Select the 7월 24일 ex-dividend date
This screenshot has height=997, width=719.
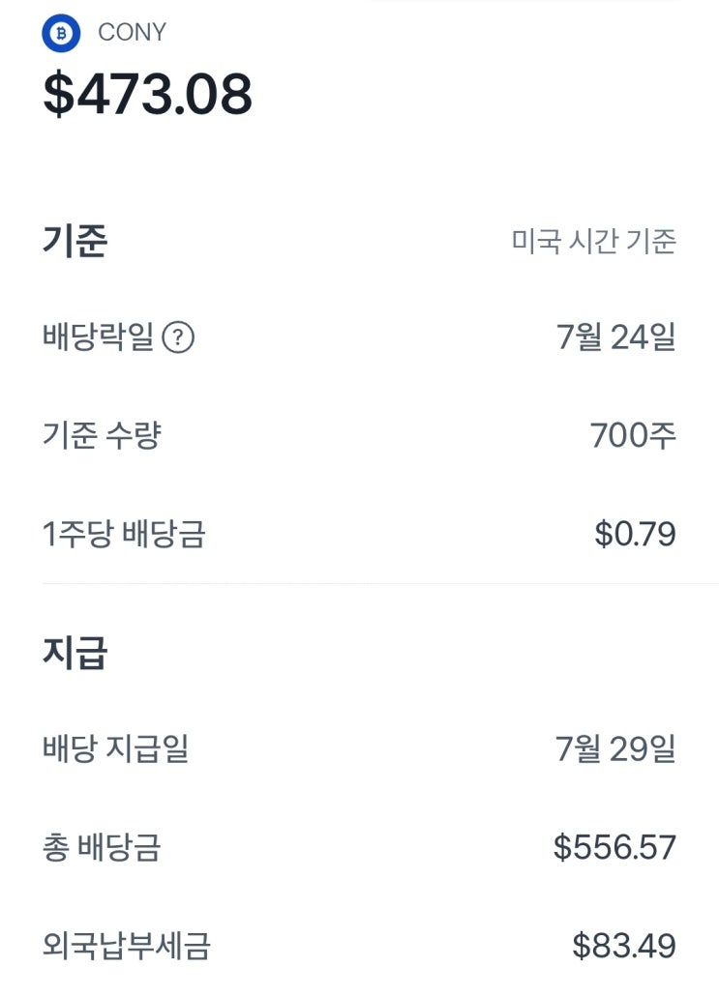(615, 338)
